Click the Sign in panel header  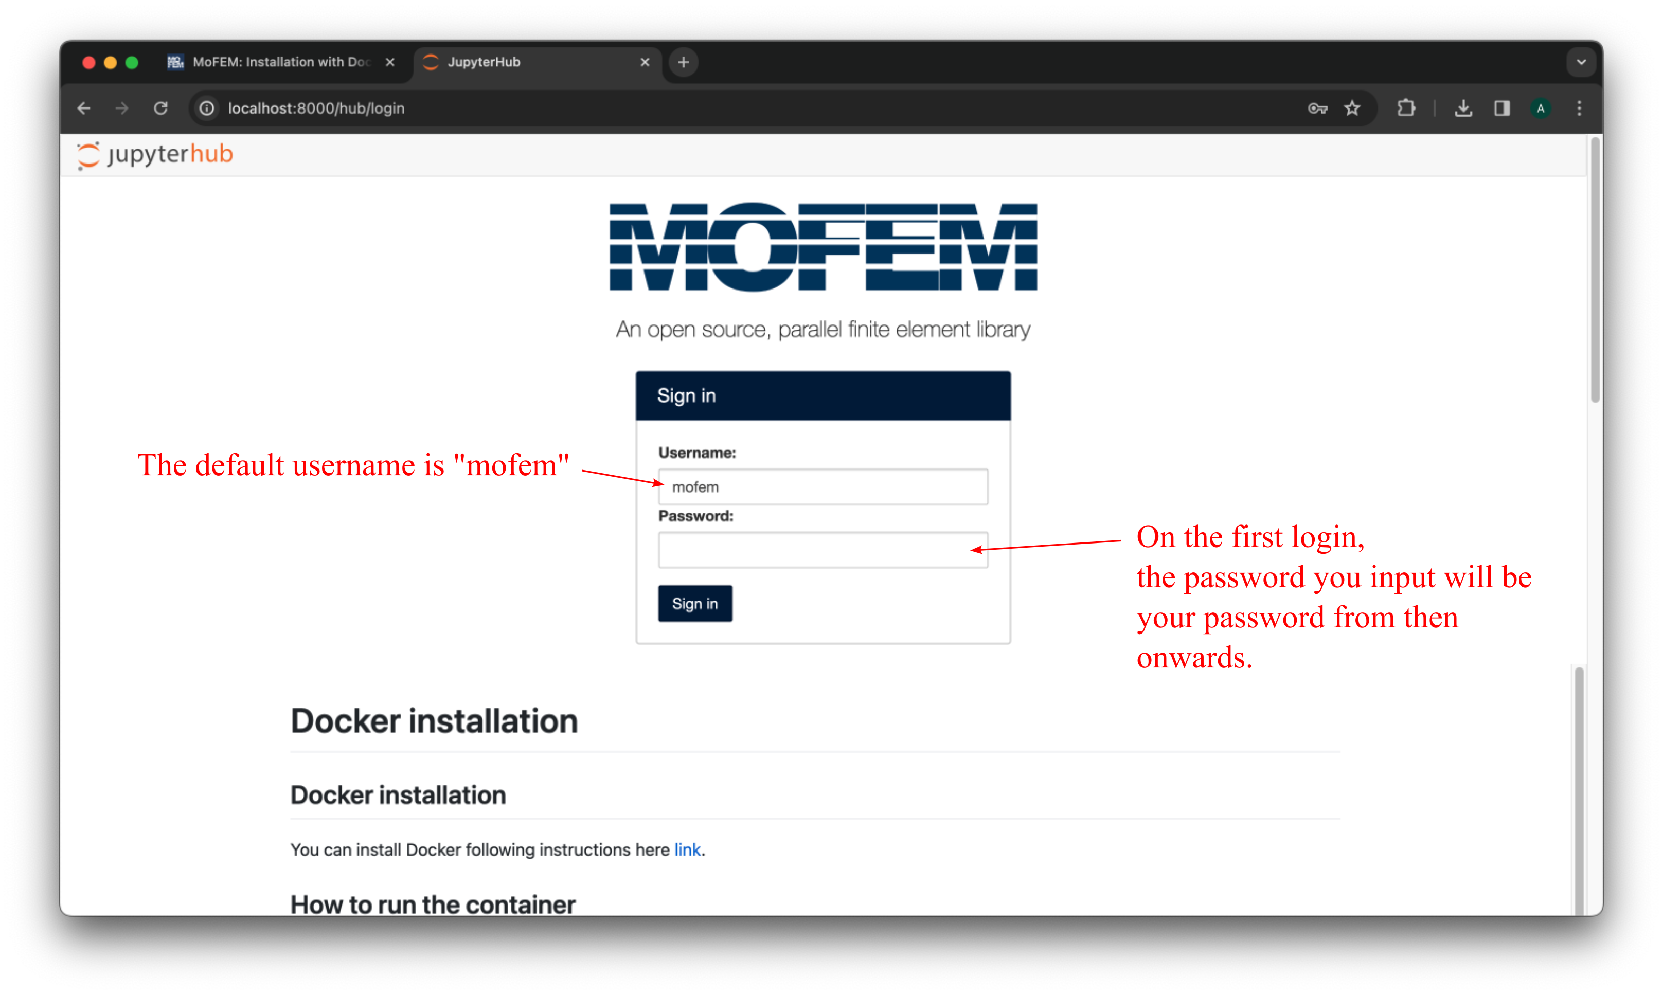point(823,395)
